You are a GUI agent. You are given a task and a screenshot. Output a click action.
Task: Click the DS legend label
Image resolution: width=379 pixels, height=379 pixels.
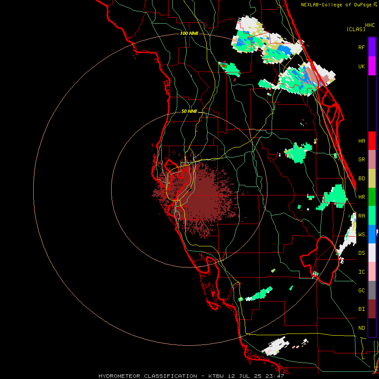tap(362, 253)
